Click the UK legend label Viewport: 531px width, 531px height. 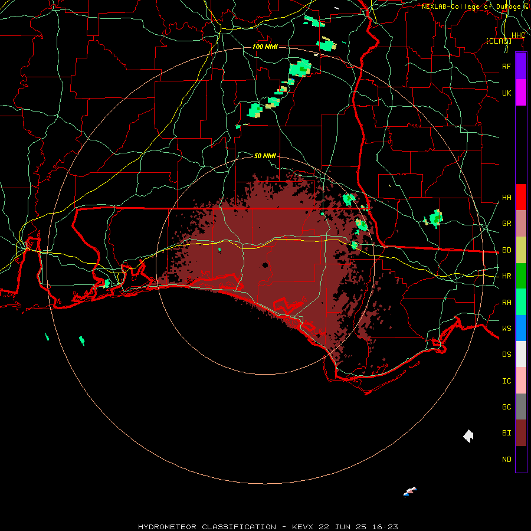(506, 93)
